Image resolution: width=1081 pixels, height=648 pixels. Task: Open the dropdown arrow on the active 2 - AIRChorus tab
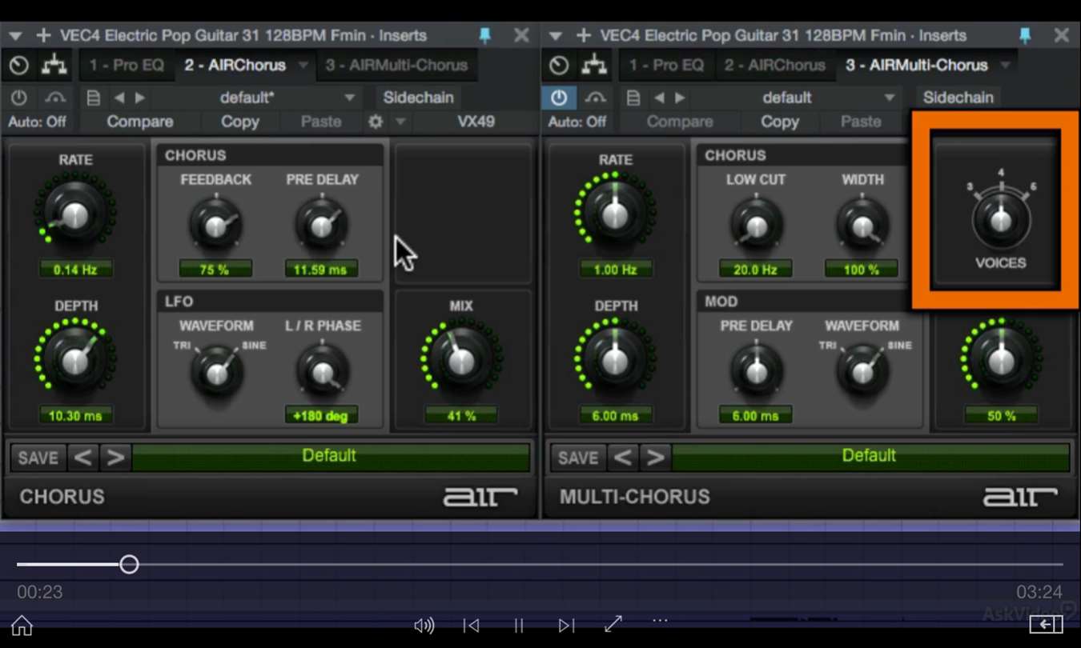tap(303, 66)
